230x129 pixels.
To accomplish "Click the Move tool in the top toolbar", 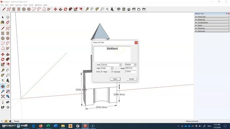I will point(55,9).
